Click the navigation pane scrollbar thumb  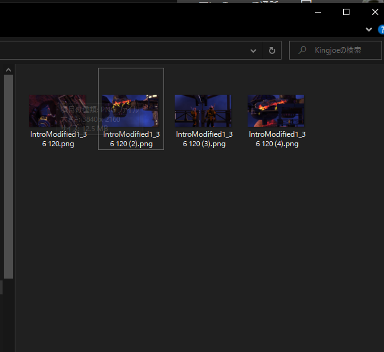[x=8, y=176]
